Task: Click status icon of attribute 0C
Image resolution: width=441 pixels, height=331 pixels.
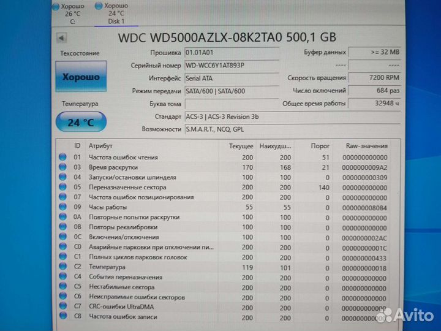Action: [62, 237]
